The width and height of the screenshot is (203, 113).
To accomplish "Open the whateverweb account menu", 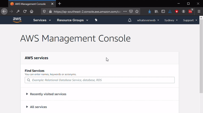I will pos(148,20).
